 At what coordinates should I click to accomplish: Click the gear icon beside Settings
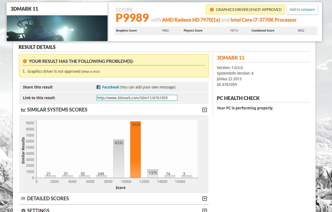[x=23, y=210]
